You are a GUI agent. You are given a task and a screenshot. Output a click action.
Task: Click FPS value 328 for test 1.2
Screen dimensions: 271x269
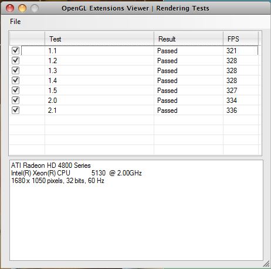232,61
